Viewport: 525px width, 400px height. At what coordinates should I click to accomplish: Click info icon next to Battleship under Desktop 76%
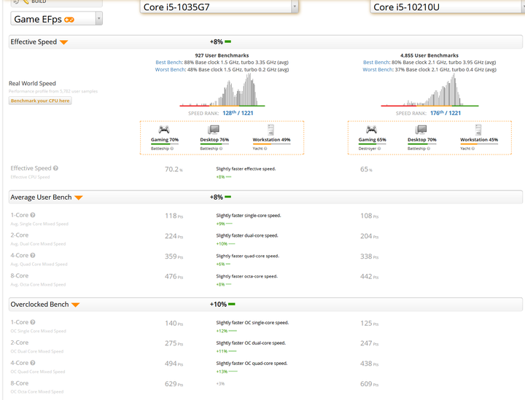[x=221, y=149]
